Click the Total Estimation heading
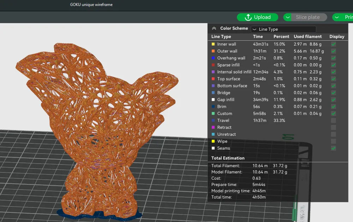 228,158
